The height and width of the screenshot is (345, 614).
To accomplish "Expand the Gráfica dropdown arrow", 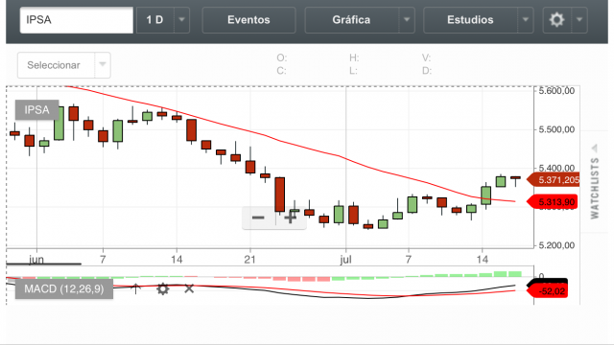I will [x=407, y=19].
